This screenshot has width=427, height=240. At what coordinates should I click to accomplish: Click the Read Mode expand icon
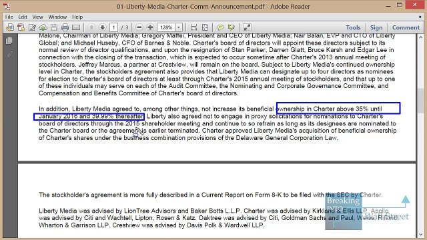pos(247,27)
